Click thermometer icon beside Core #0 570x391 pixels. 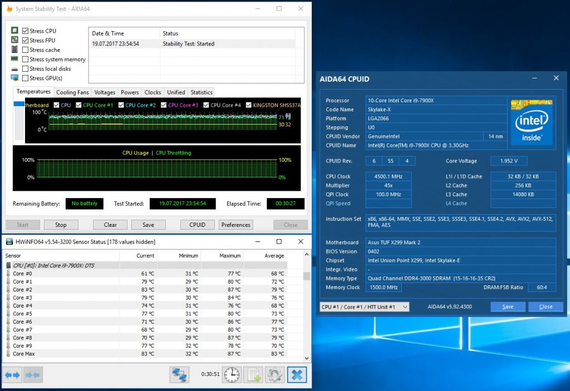click(8, 273)
